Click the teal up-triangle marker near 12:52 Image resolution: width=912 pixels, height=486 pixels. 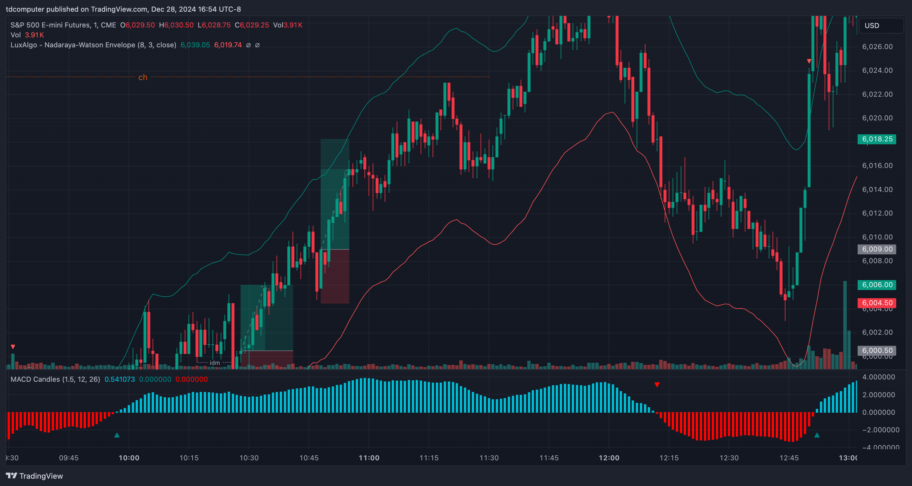pyautogui.click(x=817, y=435)
